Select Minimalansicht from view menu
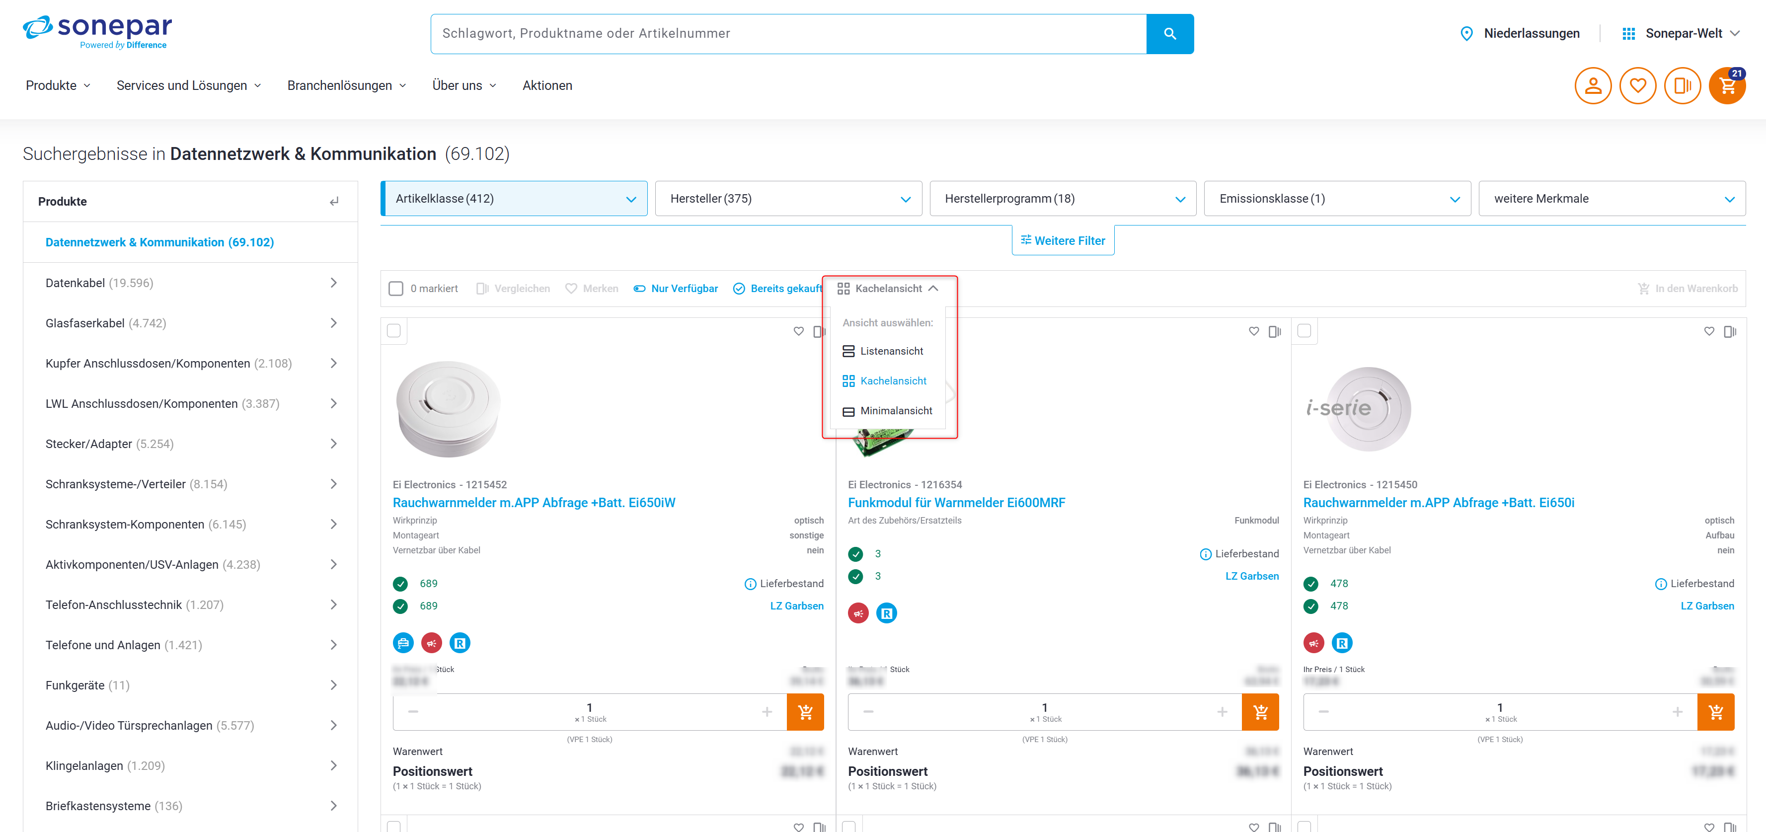Viewport: 1766px width, 832px height. (887, 411)
